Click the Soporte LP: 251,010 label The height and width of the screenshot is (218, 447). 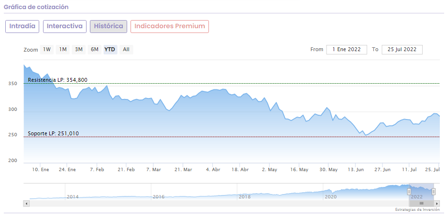[53, 133]
